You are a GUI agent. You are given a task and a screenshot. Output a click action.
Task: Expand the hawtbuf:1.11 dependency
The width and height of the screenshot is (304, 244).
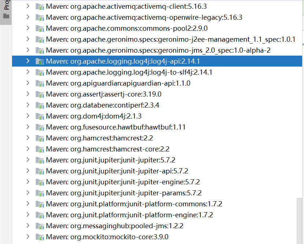pos(28,127)
